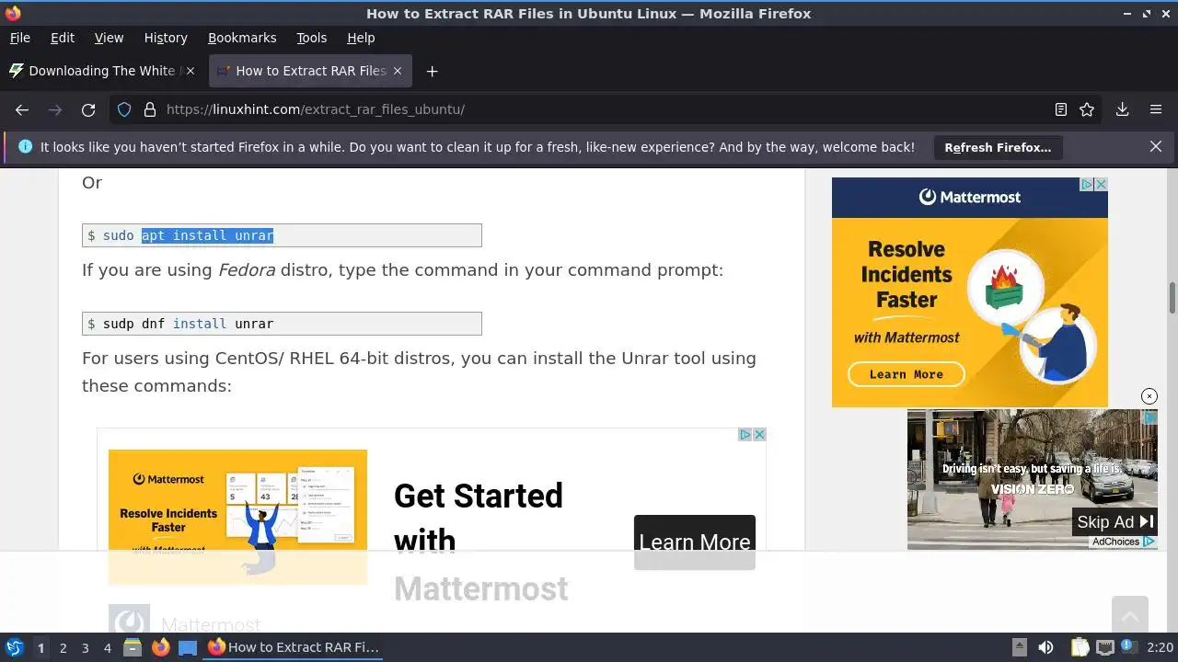Open the History menu

tap(166, 38)
